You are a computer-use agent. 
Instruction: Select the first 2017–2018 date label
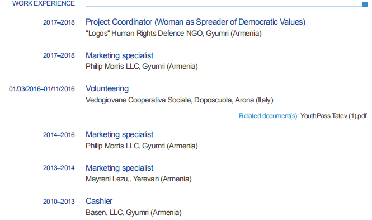(59, 22)
